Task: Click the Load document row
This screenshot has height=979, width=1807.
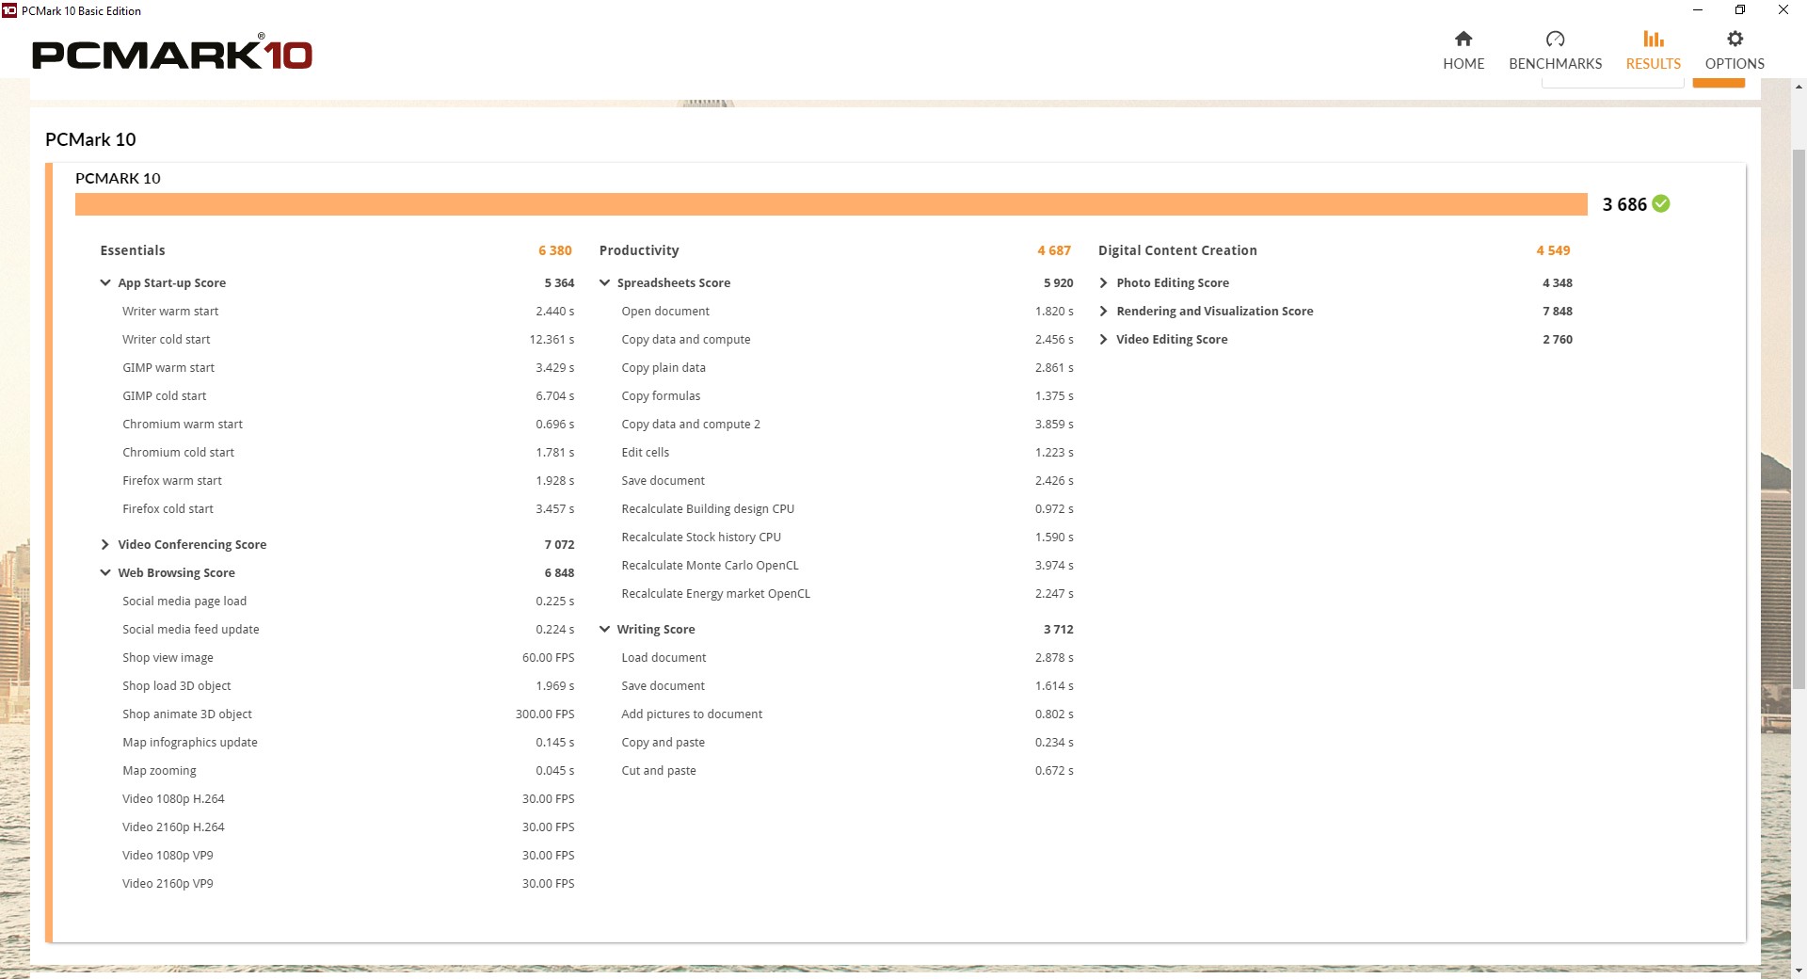Action: (847, 657)
